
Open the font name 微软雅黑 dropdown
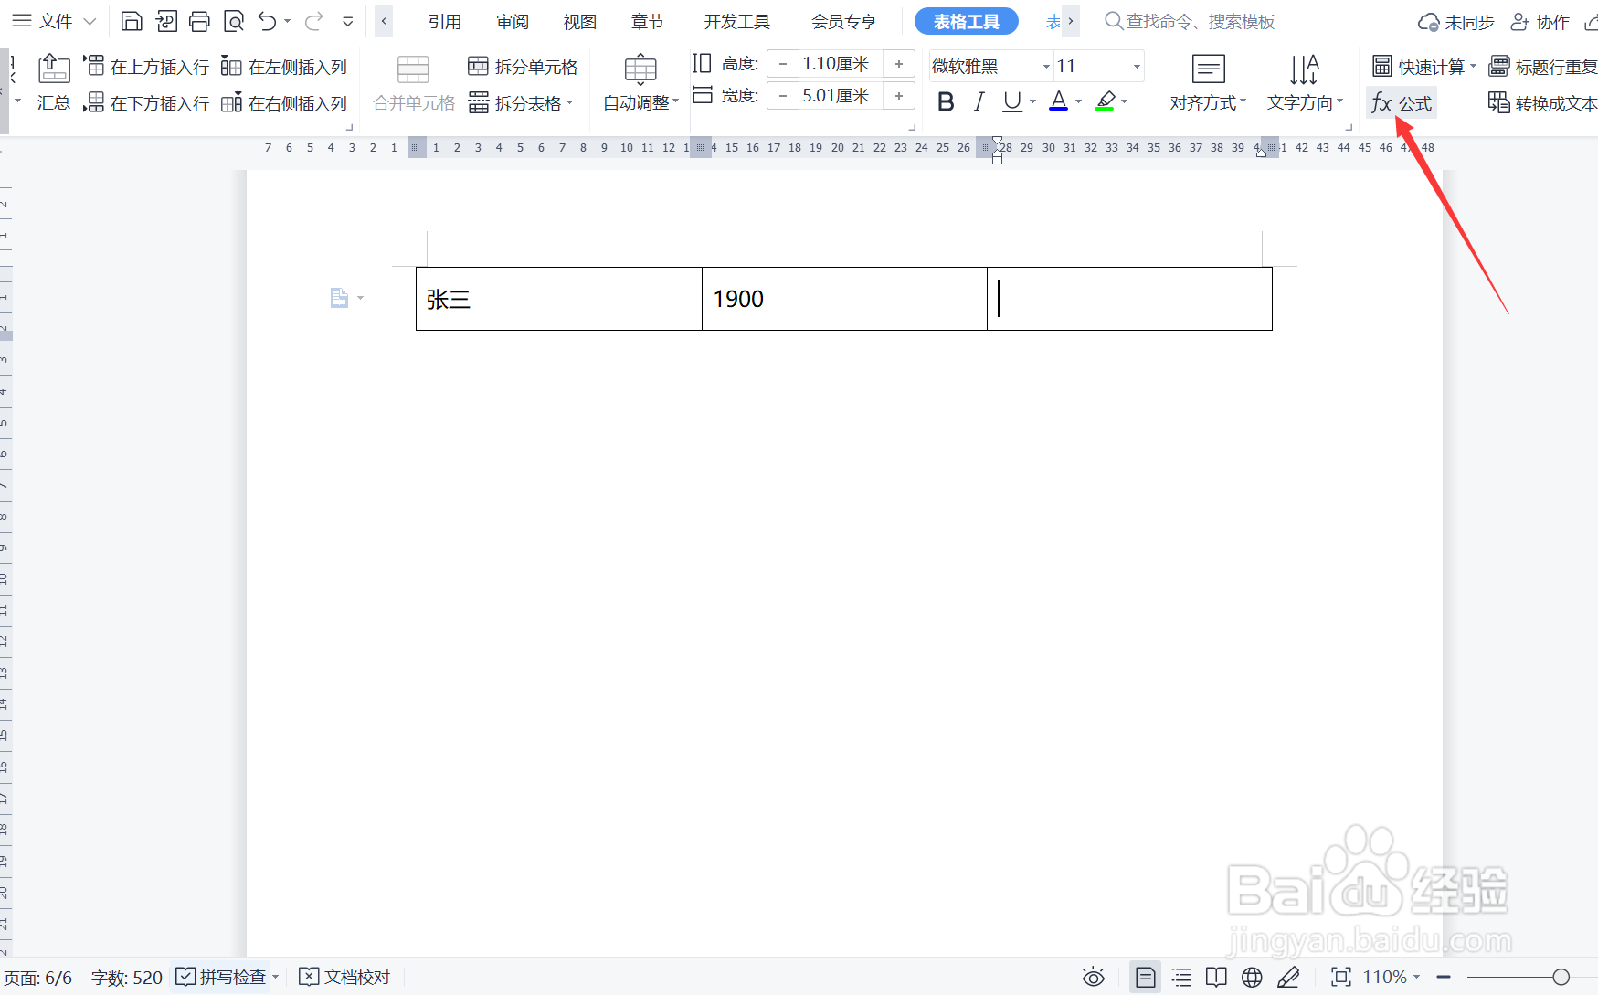tap(1046, 66)
